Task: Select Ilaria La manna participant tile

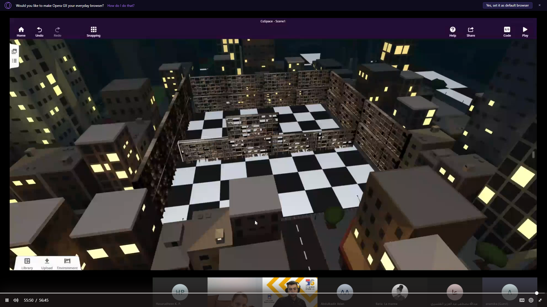Action: coord(400,292)
